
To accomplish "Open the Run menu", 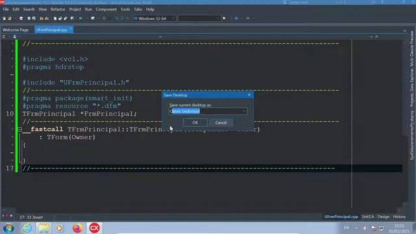I will click(x=88, y=9).
